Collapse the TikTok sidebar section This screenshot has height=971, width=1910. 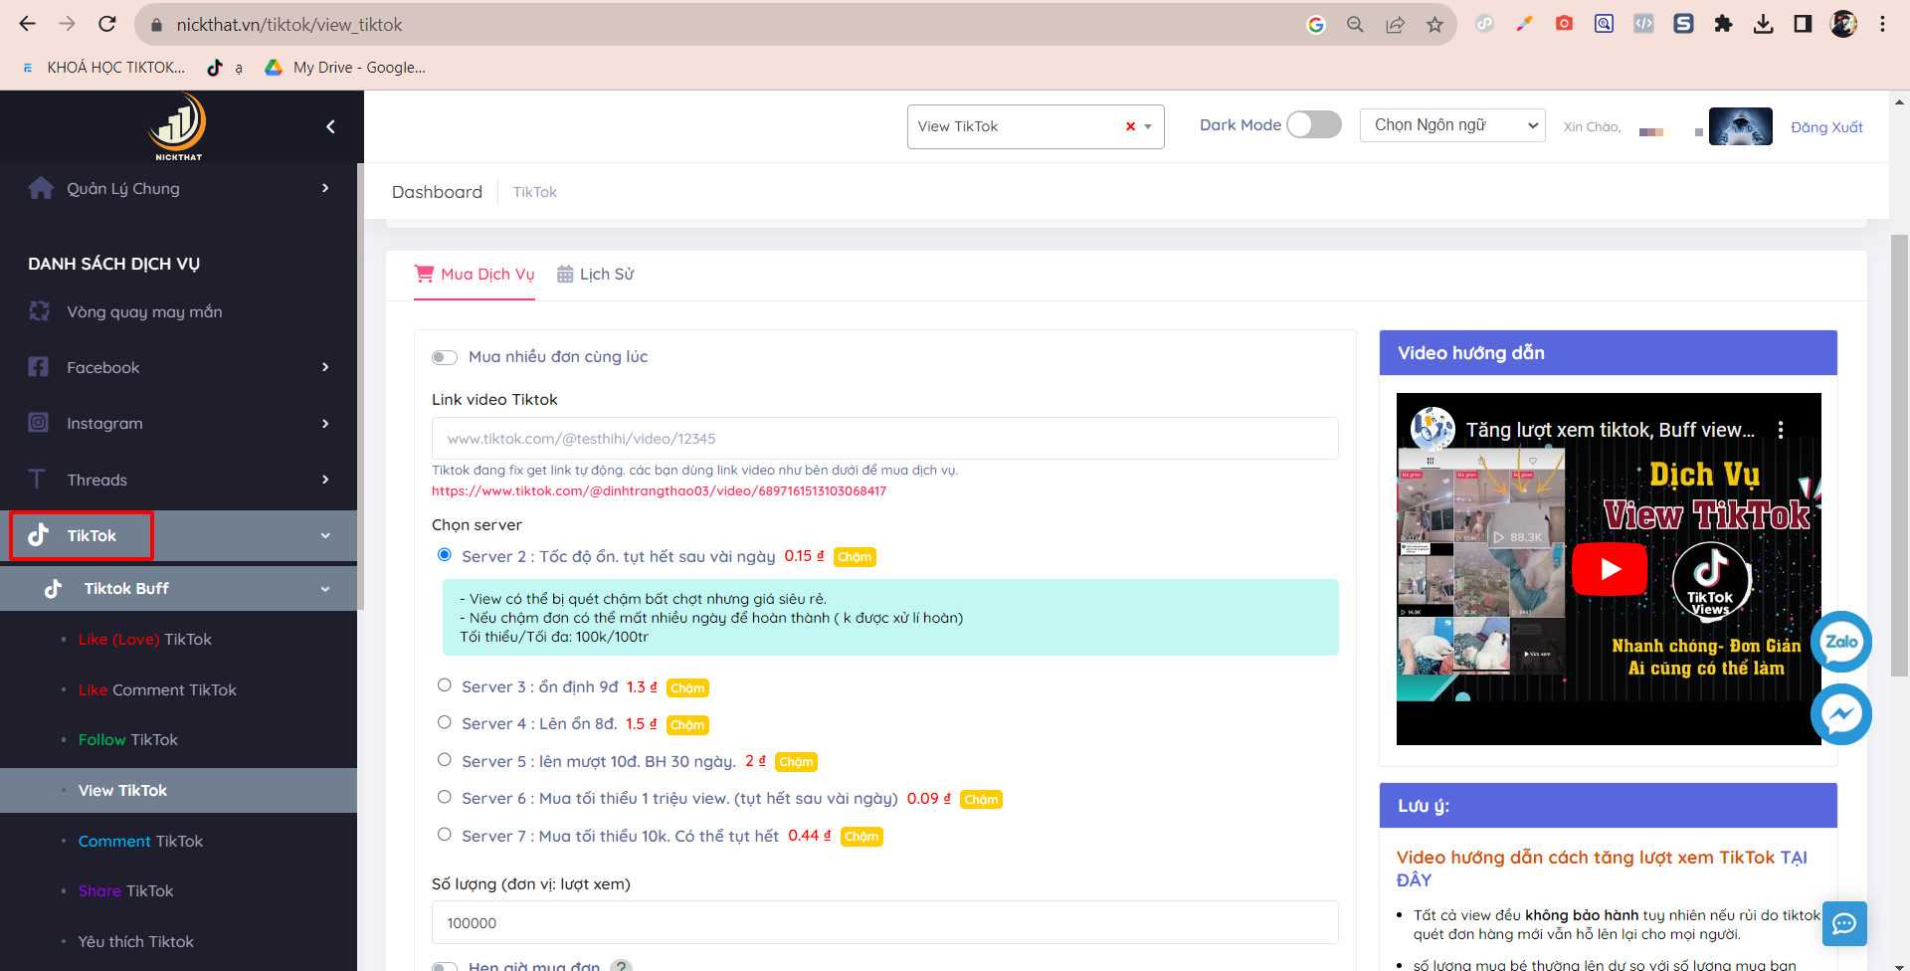(x=179, y=535)
